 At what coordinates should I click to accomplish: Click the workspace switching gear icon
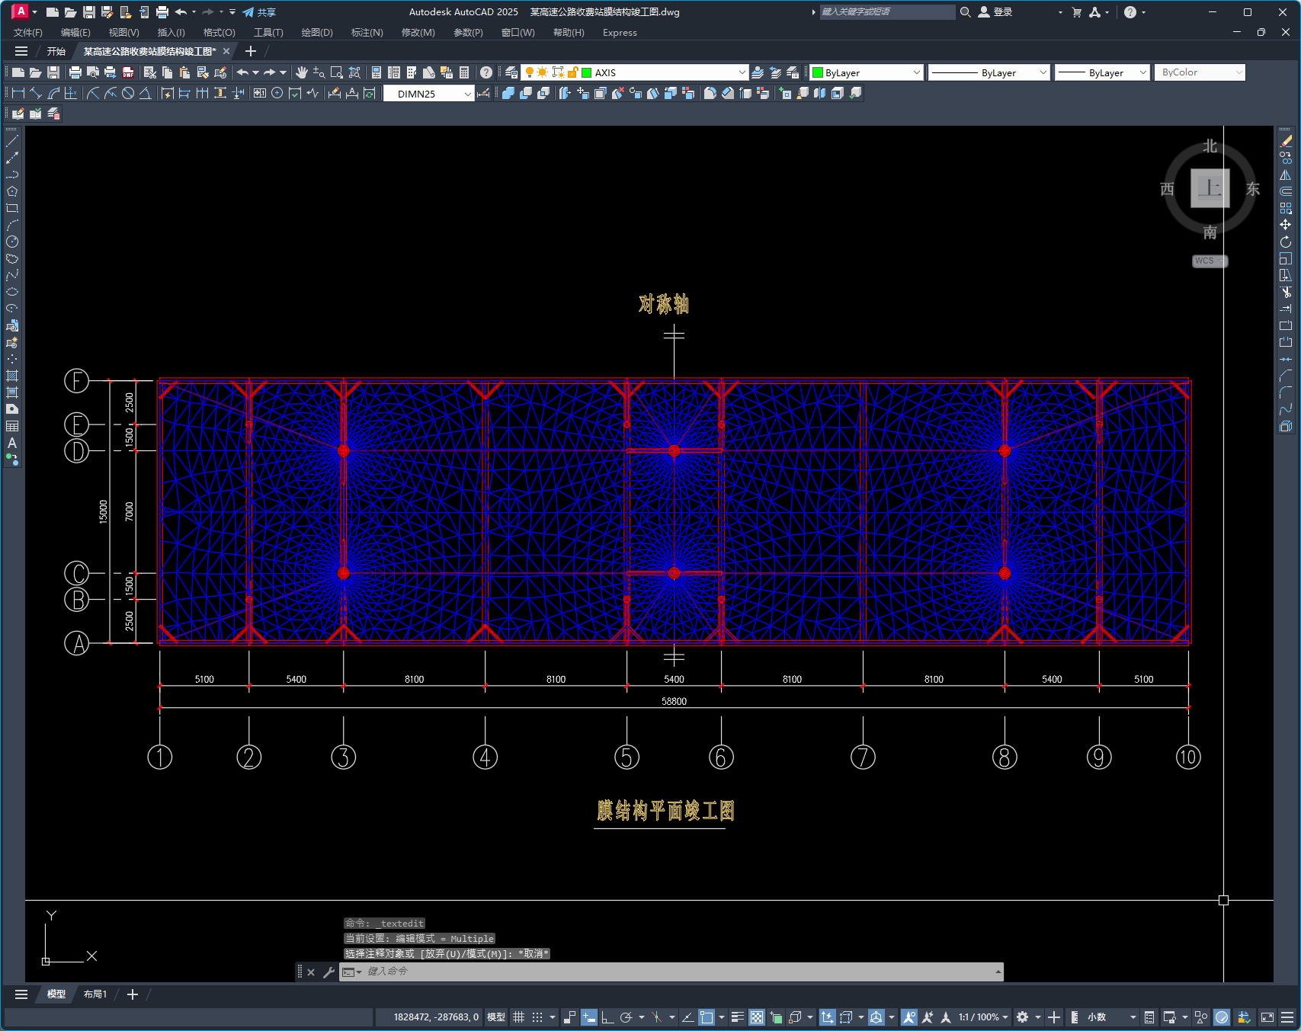(1023, 1017)
